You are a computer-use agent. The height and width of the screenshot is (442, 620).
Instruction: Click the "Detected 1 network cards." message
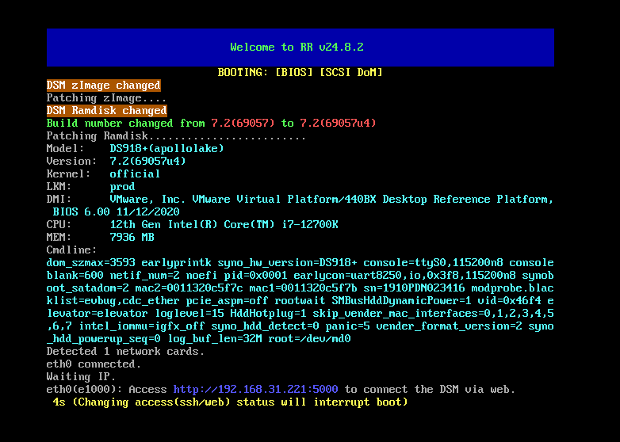point(125,351)
